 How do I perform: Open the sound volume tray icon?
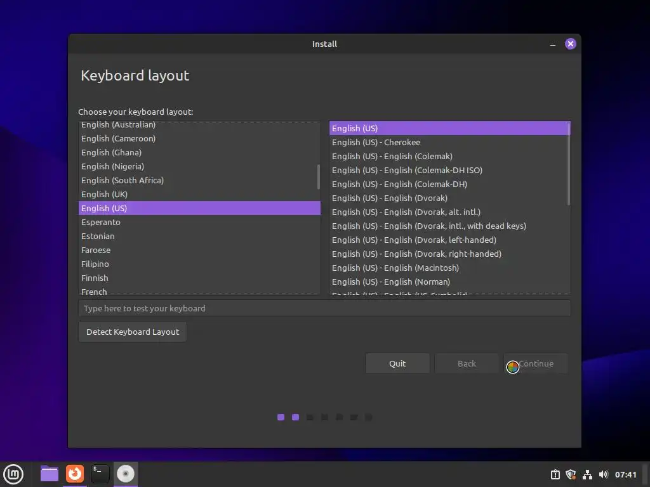coord(604,474)
